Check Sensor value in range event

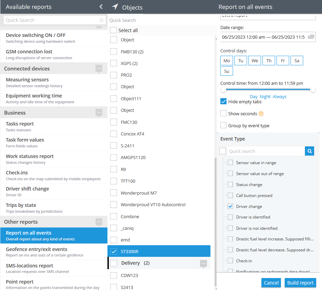point(230,162)
